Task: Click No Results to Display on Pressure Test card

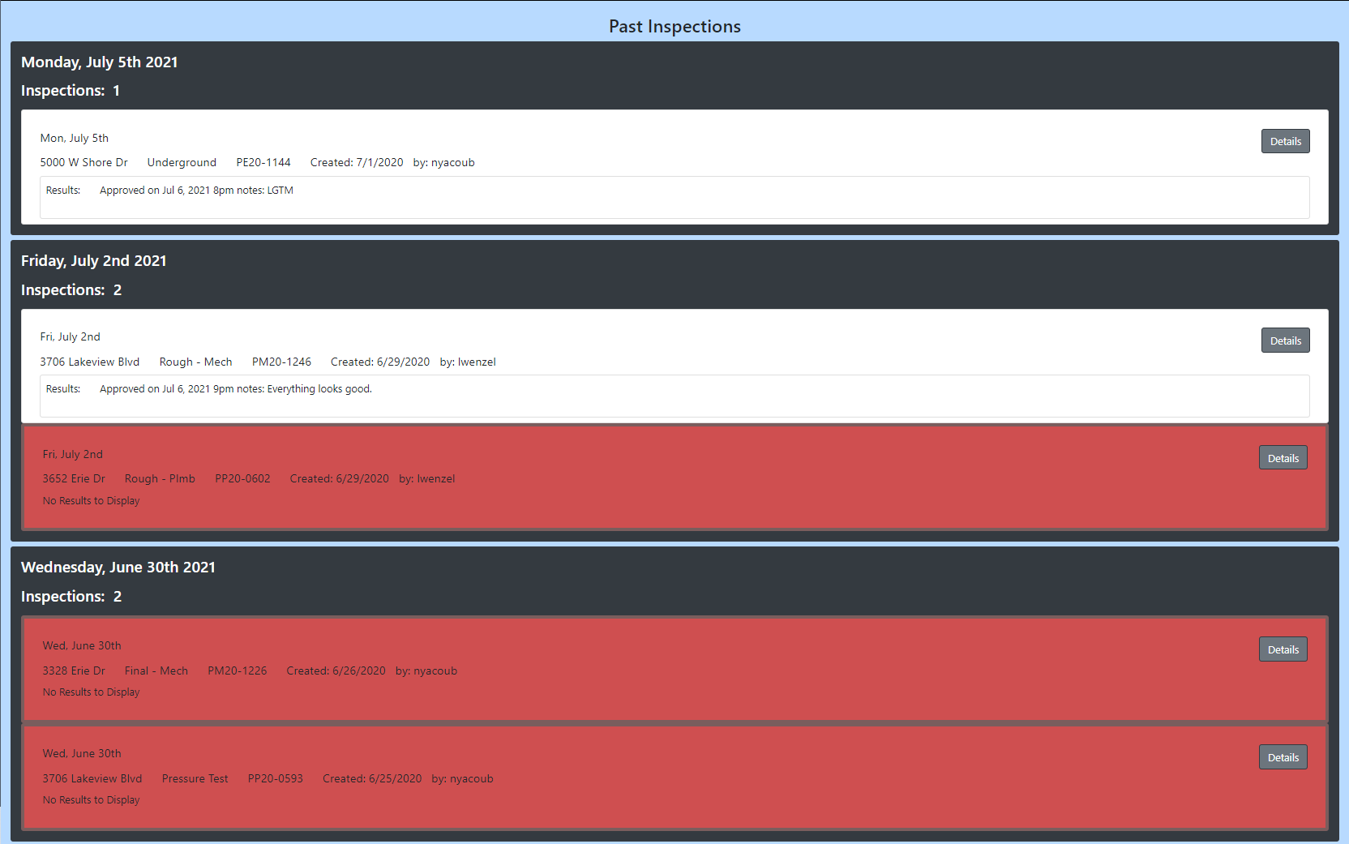Action: (90, 799)
